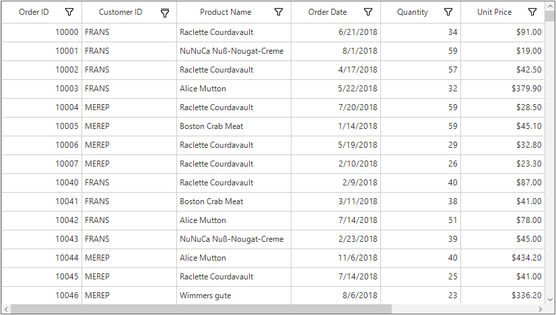This screenshot has width=556, height=315.
Task: Select the cell with order 10001
Action: [x=42, y=51]
